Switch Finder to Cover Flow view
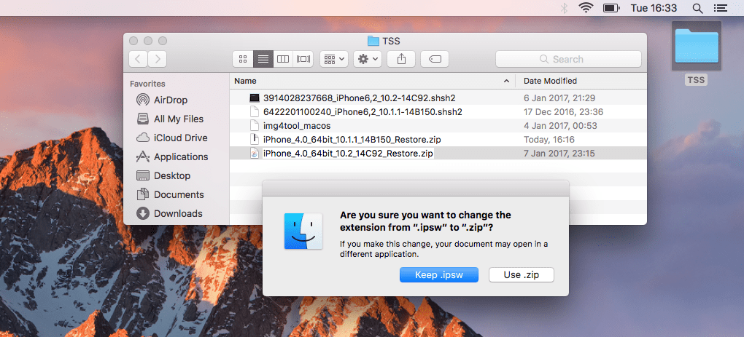 coord(303,59)
